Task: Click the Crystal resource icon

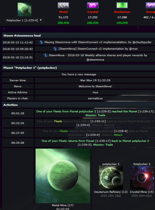Action: 93,5
